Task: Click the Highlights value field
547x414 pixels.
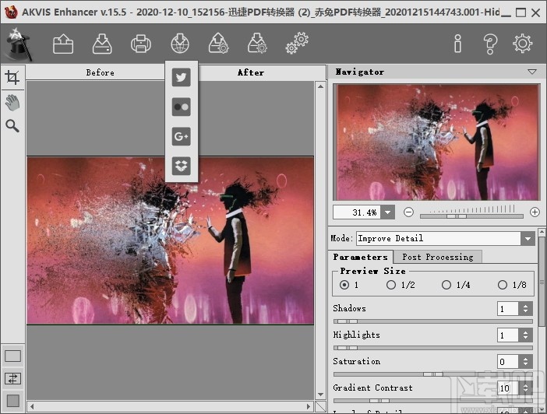Action: 508,335
